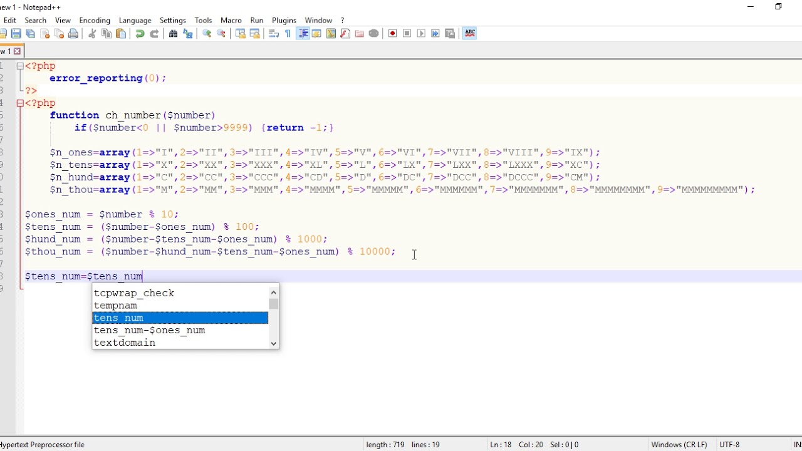Toggle Folder as Workspace panel icon
802x451 pixels.
click(x=359, y=33)
